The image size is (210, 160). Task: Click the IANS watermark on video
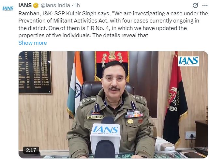188,61
